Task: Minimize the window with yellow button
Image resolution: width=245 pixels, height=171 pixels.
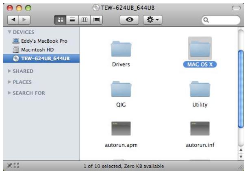Action: point(19,8)
